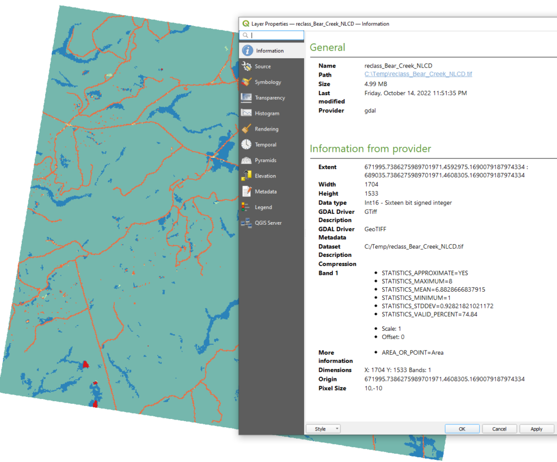
Task: Click the Histogram icon
Action: click(x=247, y=113)
